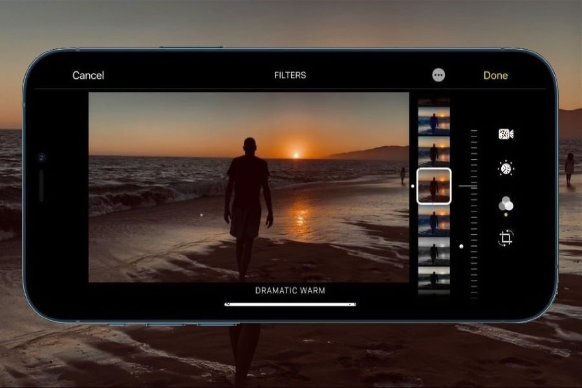Screen dimensions: 582x388
Task: Tap Done to save the filter
Action: point(495,76)
